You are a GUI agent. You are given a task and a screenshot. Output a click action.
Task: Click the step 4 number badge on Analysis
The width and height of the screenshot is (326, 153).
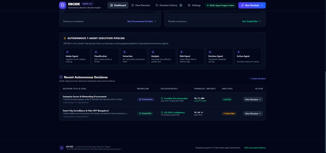[153, 52]
